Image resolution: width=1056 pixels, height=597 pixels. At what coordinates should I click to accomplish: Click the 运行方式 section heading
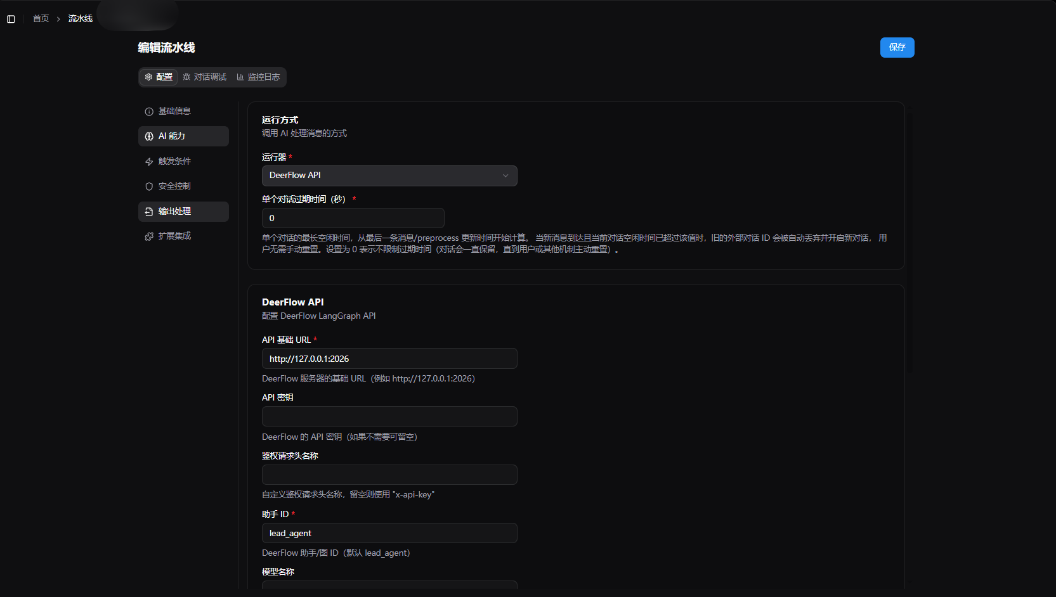point(280,120)
